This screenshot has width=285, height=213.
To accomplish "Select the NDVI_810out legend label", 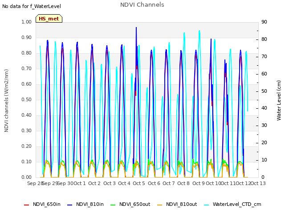I will click(x=181, y=204).
